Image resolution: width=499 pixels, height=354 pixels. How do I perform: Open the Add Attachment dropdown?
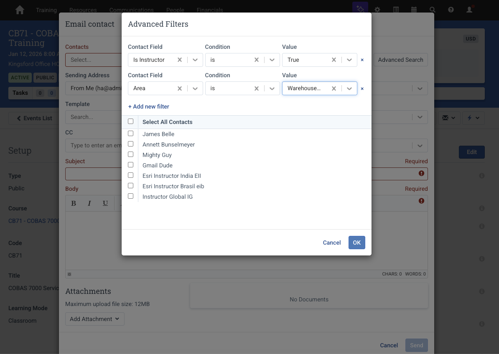tap(95, 319)
